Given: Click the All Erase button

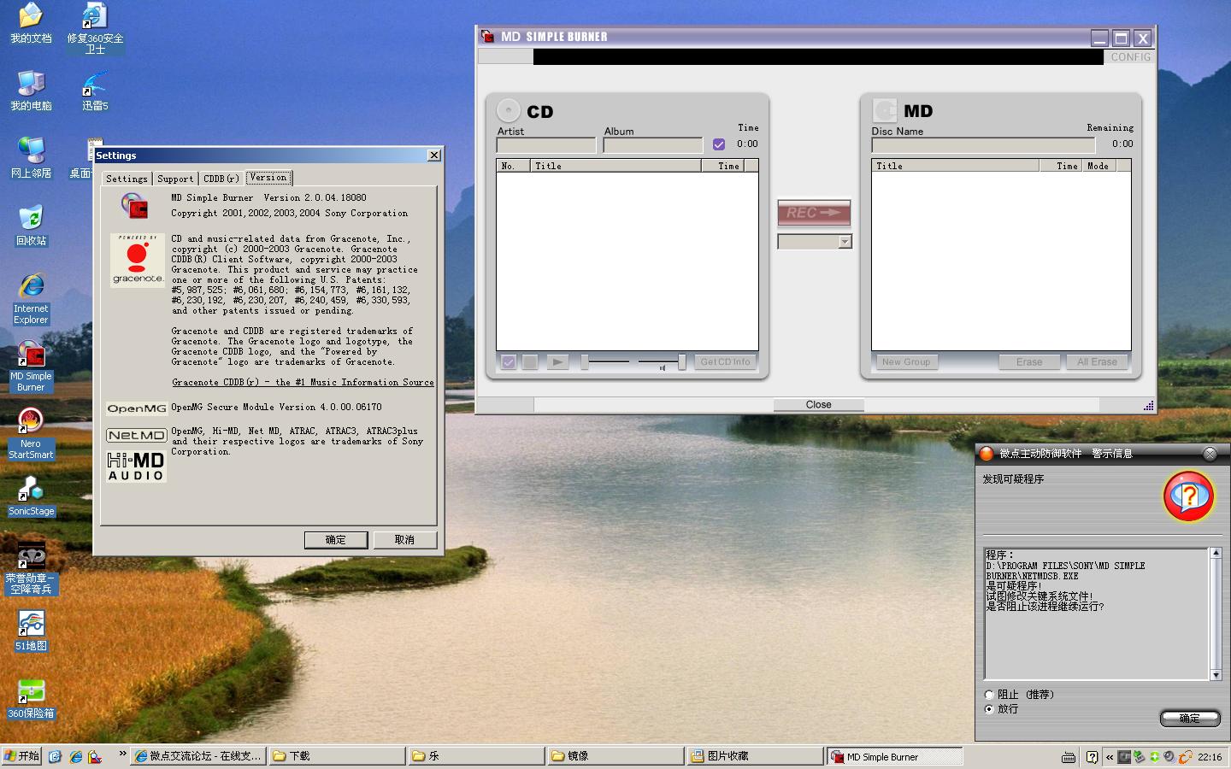Looking at the screenshot, I should (x=1097, y=362).
